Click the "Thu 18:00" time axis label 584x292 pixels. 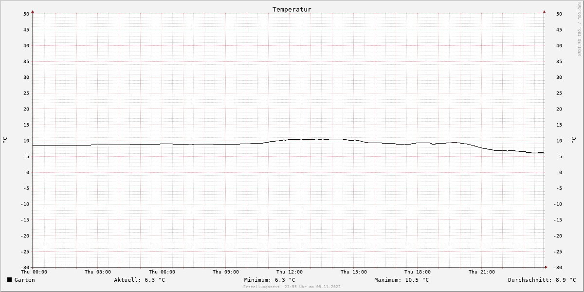pyautogui.click(x=418, y=272)
